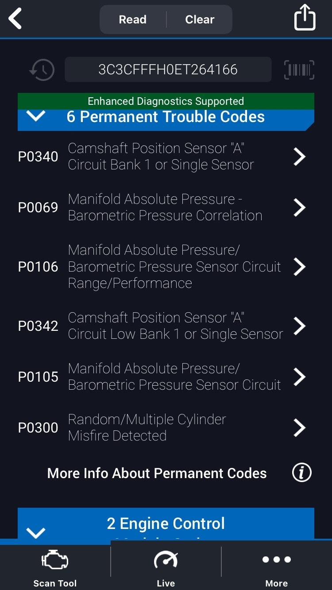Open VIN history clock icon

(x=42, y=69)
